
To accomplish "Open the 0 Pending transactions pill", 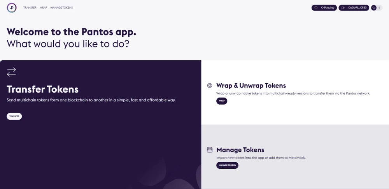I will [324, 8].
